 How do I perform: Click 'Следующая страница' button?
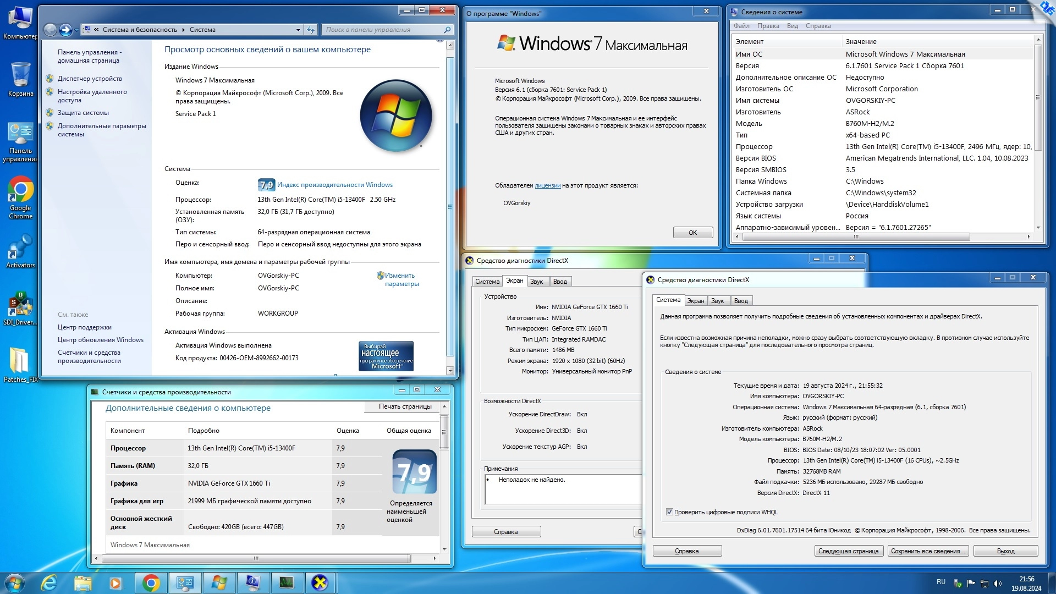(848, 551)
